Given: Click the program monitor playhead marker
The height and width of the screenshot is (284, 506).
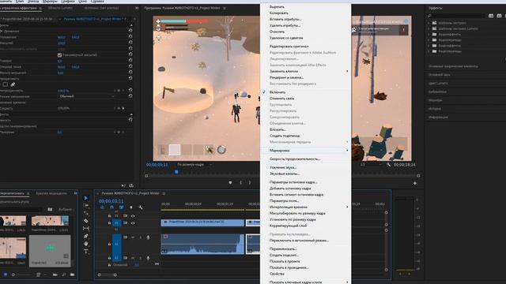Looking at the screenshot, I should (x=176, y=172).
